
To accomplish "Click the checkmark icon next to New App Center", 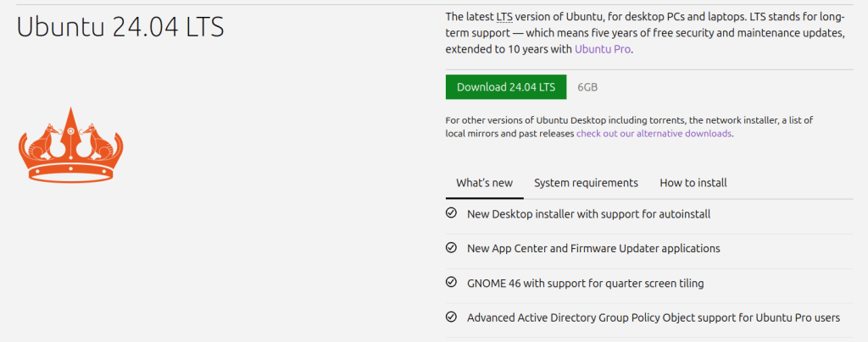I will click(451, 248).
